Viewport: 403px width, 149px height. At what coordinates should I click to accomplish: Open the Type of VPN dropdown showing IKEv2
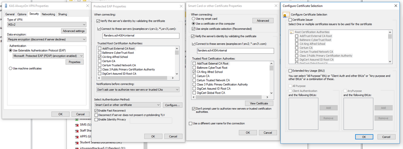pyautogui.click(x=46, y=24)
